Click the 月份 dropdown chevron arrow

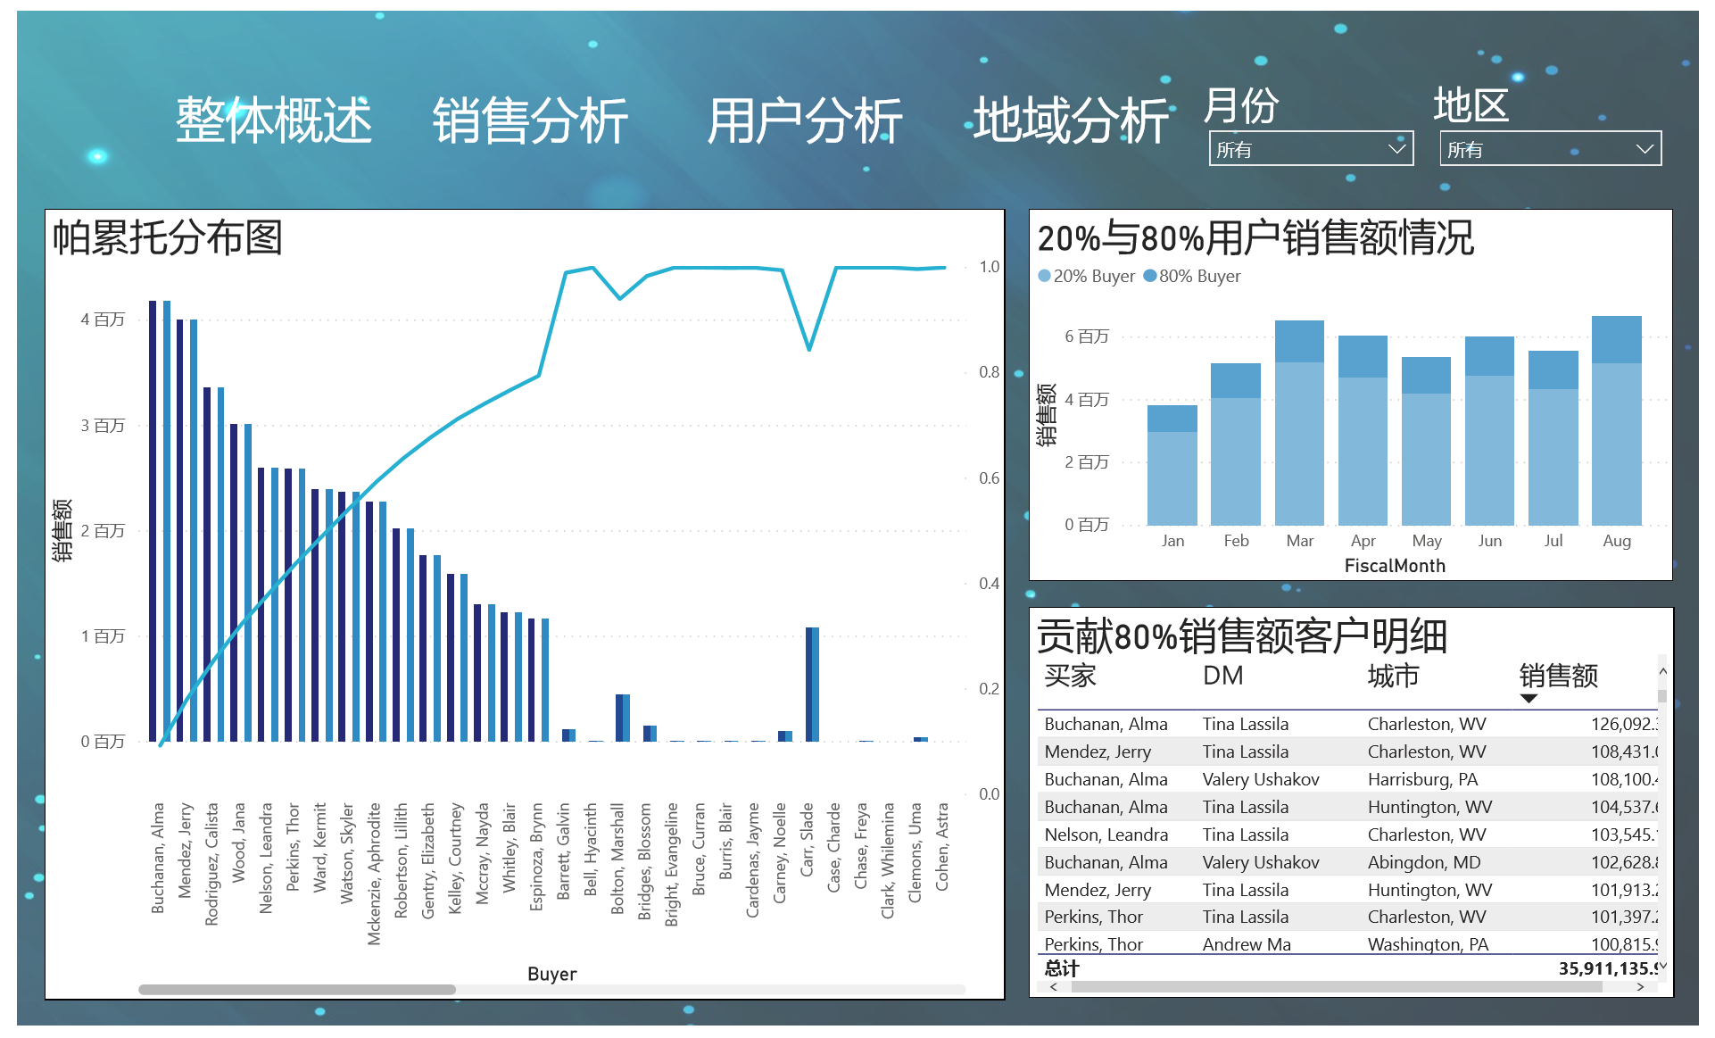click(1397, 149)
